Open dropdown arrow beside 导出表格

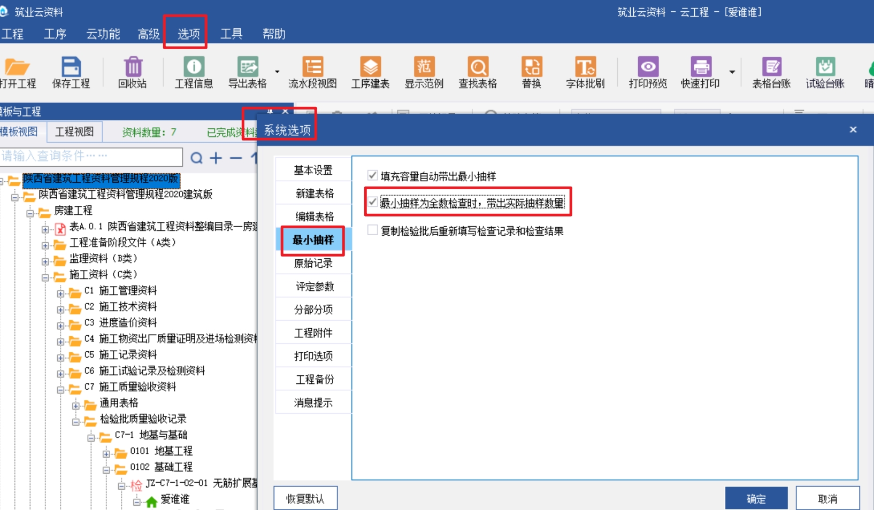coord(277,72)
